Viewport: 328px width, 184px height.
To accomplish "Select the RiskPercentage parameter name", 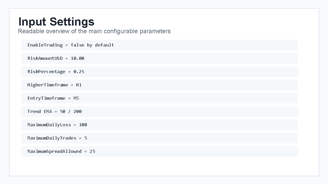I will (x=46, y=72).
